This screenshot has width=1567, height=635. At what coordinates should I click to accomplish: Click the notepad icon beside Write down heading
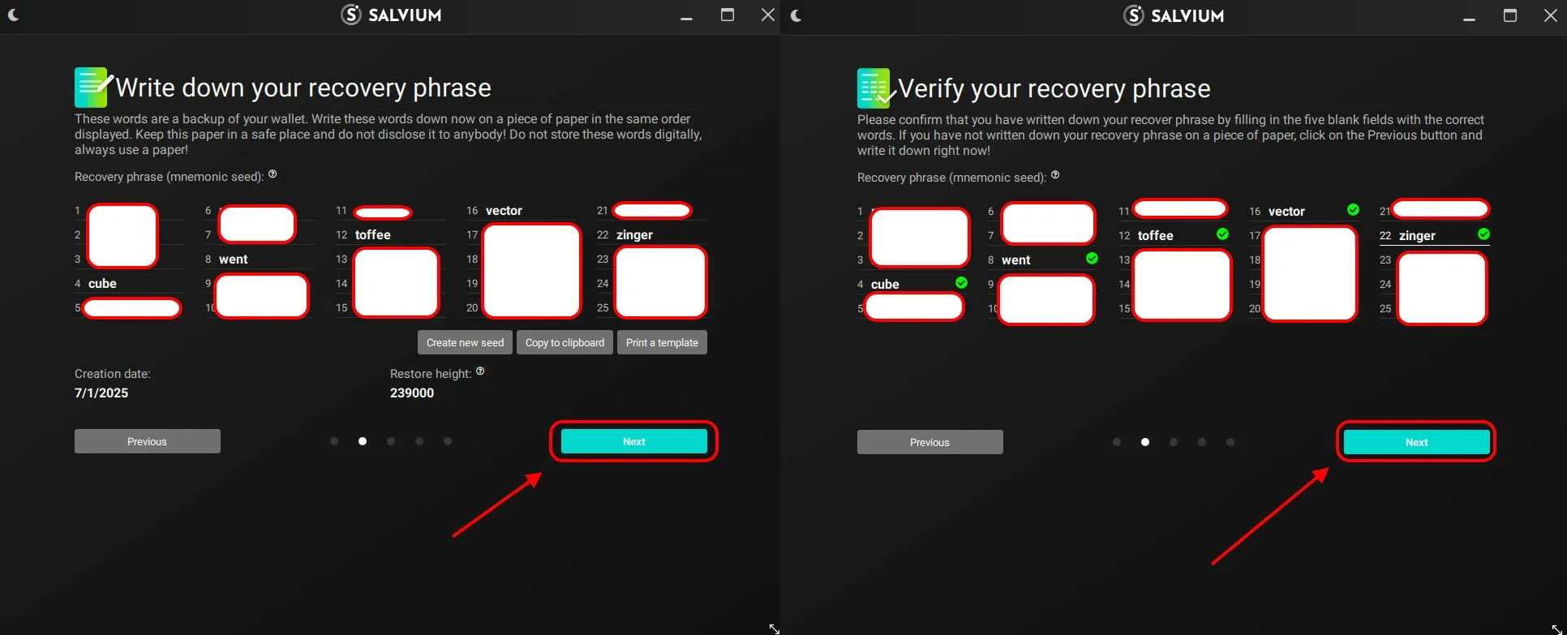coord(92,87)
